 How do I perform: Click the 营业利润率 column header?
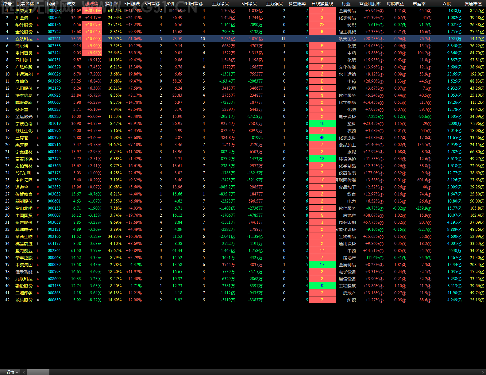pos(370,4)
